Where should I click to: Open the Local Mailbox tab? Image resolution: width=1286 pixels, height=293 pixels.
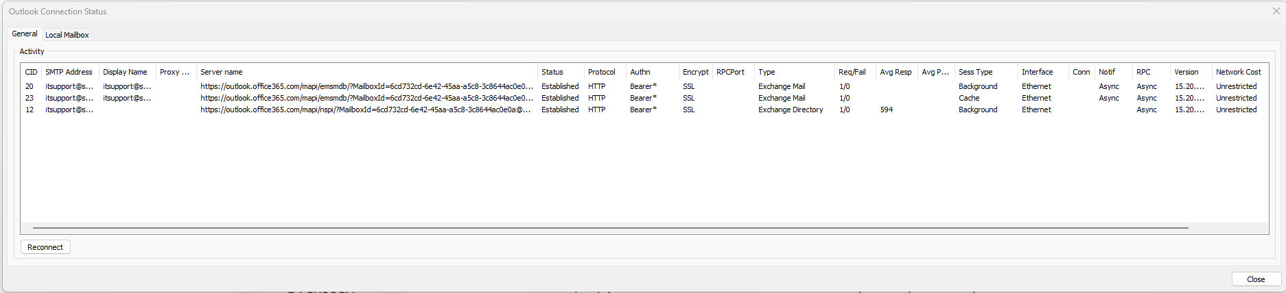tap(67, 35)
